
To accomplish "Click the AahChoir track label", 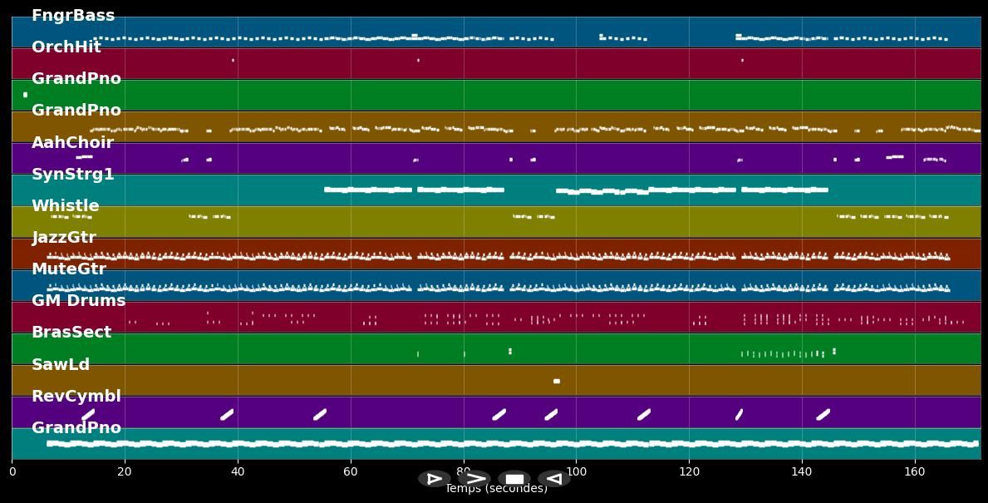I will click(72, 143).
